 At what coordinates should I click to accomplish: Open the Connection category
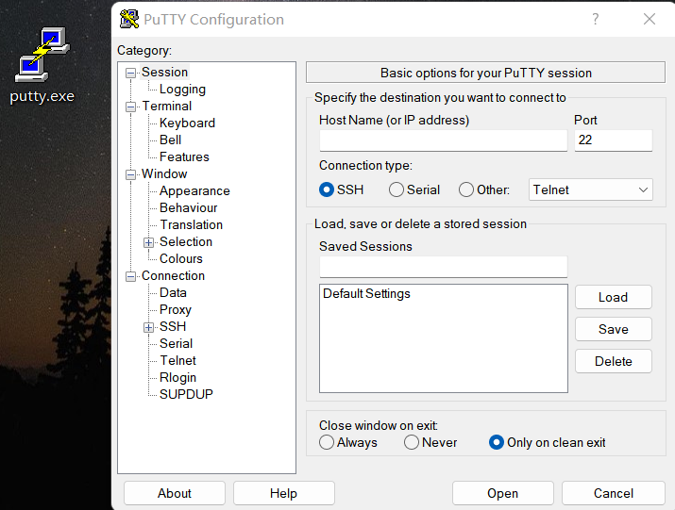pyautogui.click(x=173, y=275)
